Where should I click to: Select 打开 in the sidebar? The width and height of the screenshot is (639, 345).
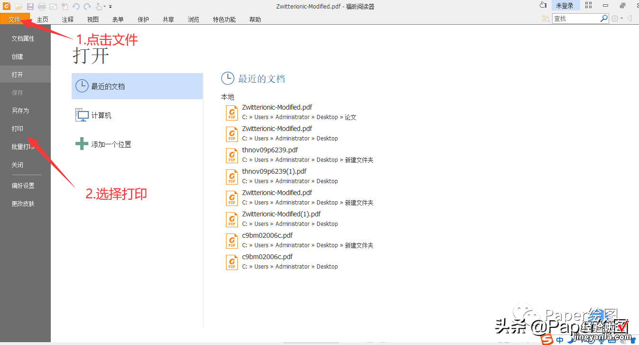click(x=25, y=75)
